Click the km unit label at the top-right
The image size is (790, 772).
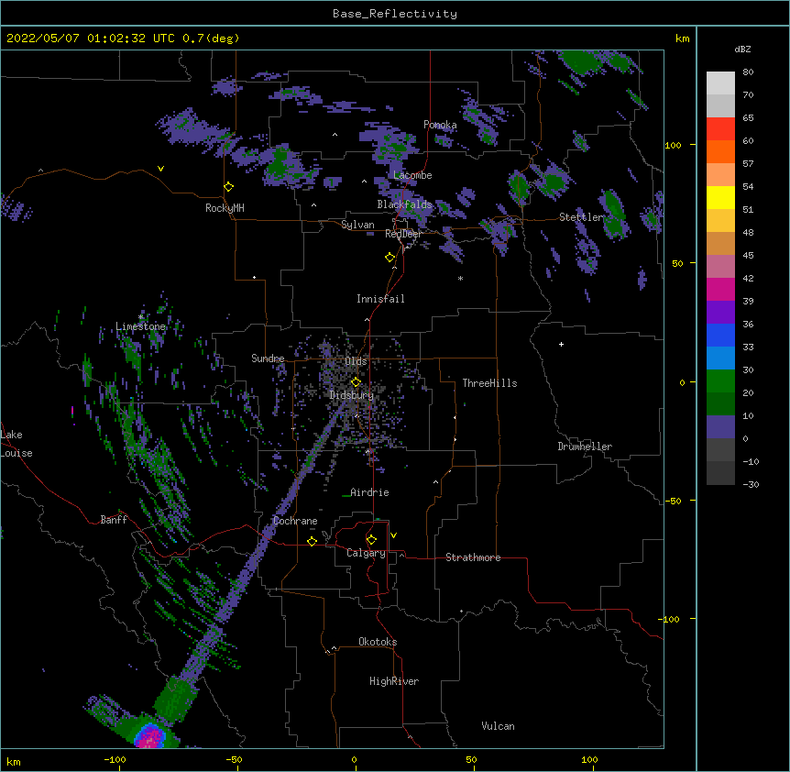683,39
